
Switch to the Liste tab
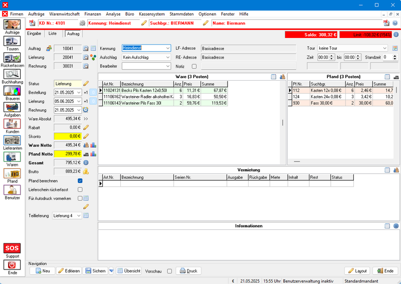point(53,34)
